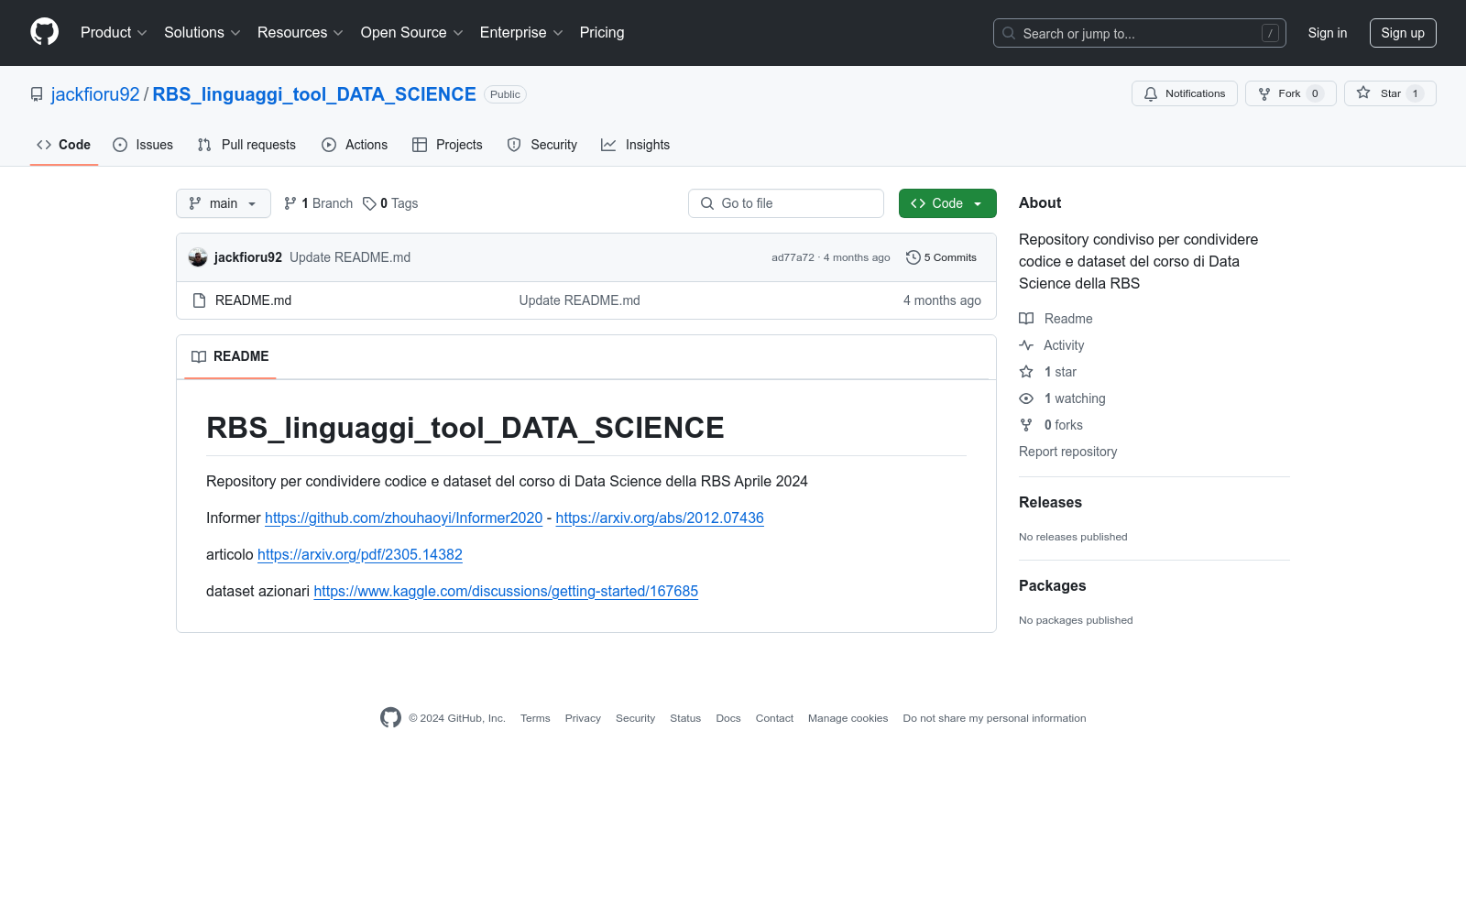The height and width of the screenshot is (916, 1466).
Task: Click the history clock icon beside 5 Commits
Action: [x=913, y=257]
